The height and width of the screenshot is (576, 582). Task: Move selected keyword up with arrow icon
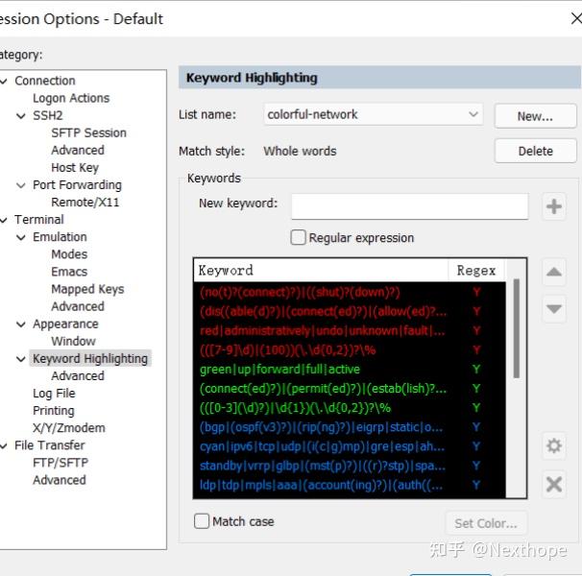tap(554, 272)
